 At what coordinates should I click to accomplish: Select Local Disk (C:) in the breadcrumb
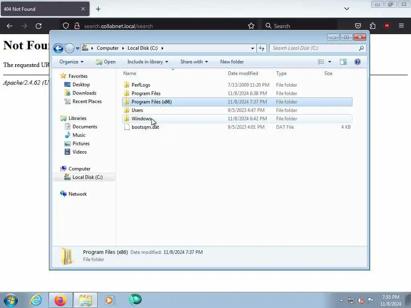tap(142, 48)
